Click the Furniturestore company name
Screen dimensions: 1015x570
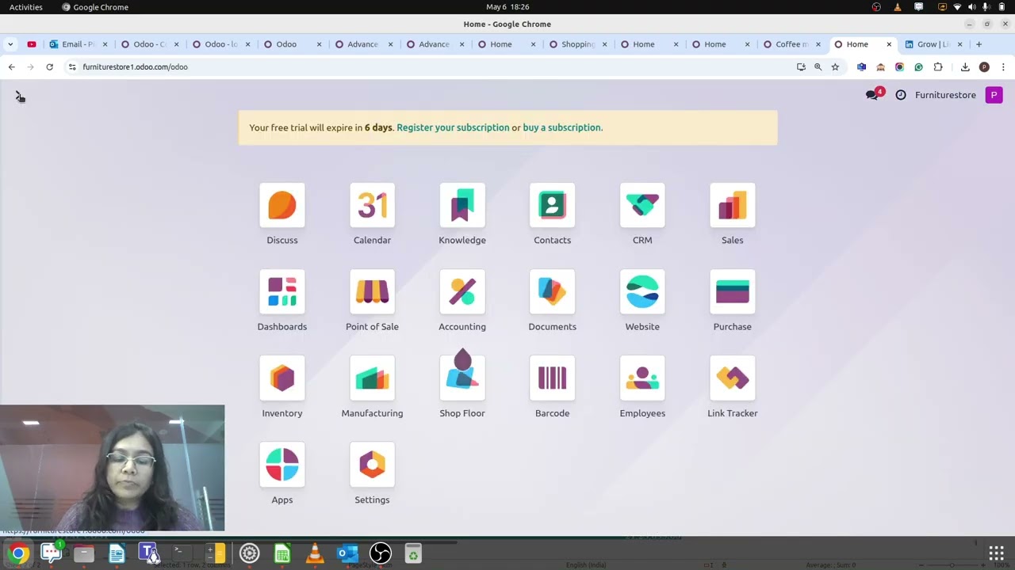click(945, 95)
